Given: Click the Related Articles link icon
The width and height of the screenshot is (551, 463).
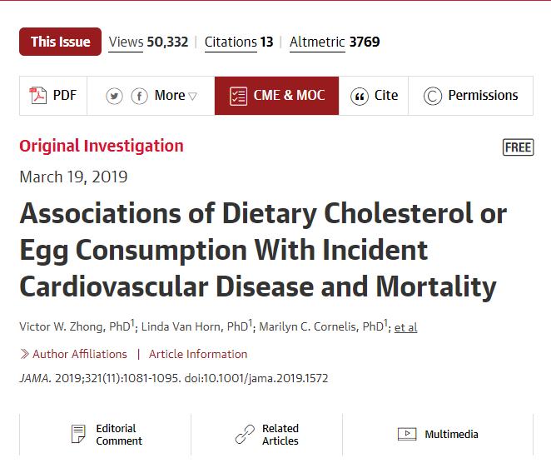Looking at the screenshot, I should (245, 434).
